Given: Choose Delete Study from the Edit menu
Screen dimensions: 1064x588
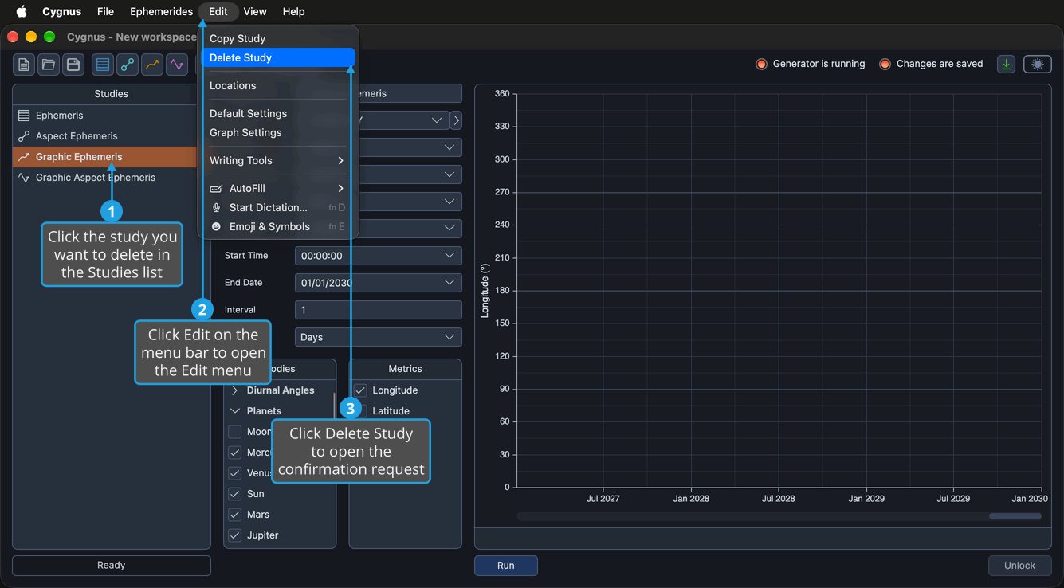Looking at the screenshot, I should click(278, 58).
